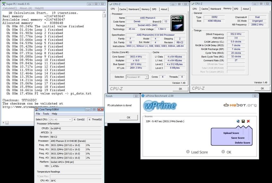Close the Finish dialog with its X button

136,96
